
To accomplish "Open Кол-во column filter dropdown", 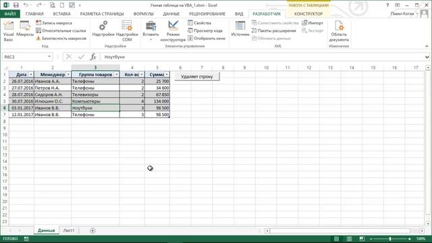I will [142, 75].
